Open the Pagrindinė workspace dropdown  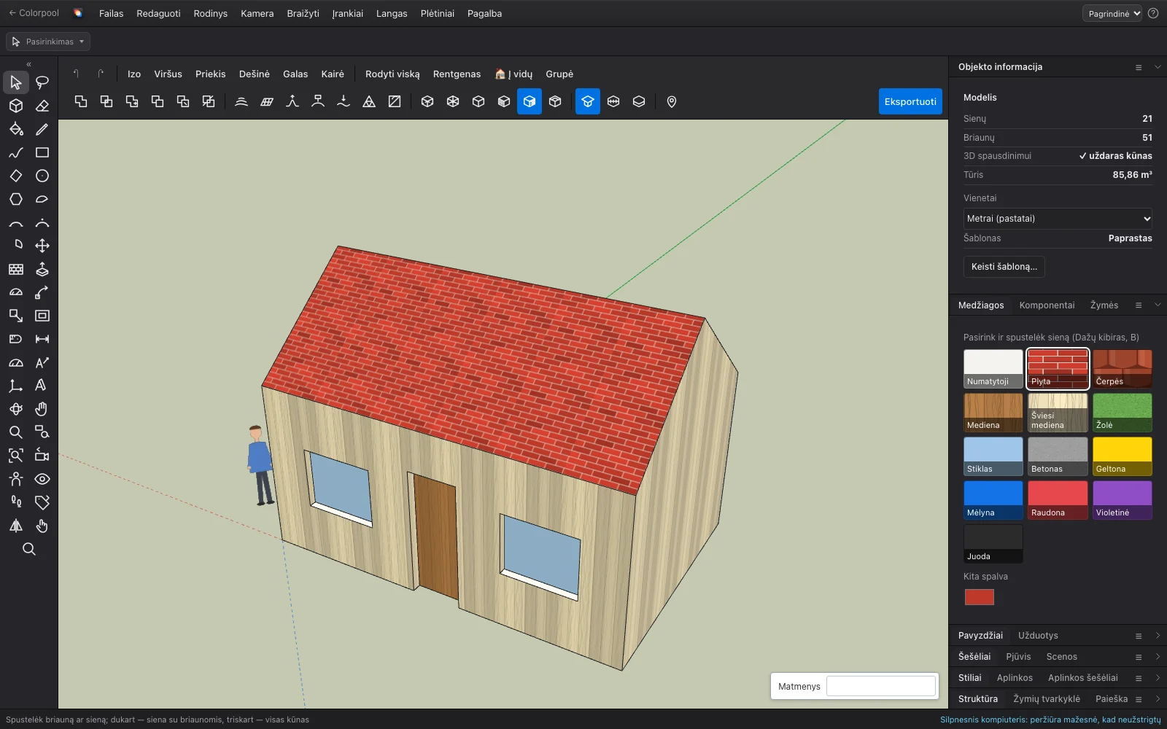pos(1112,13)
